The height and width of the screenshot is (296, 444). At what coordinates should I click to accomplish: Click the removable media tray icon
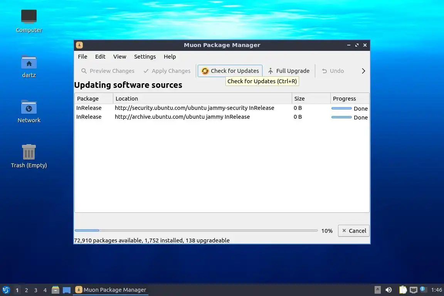coord(377,290)
